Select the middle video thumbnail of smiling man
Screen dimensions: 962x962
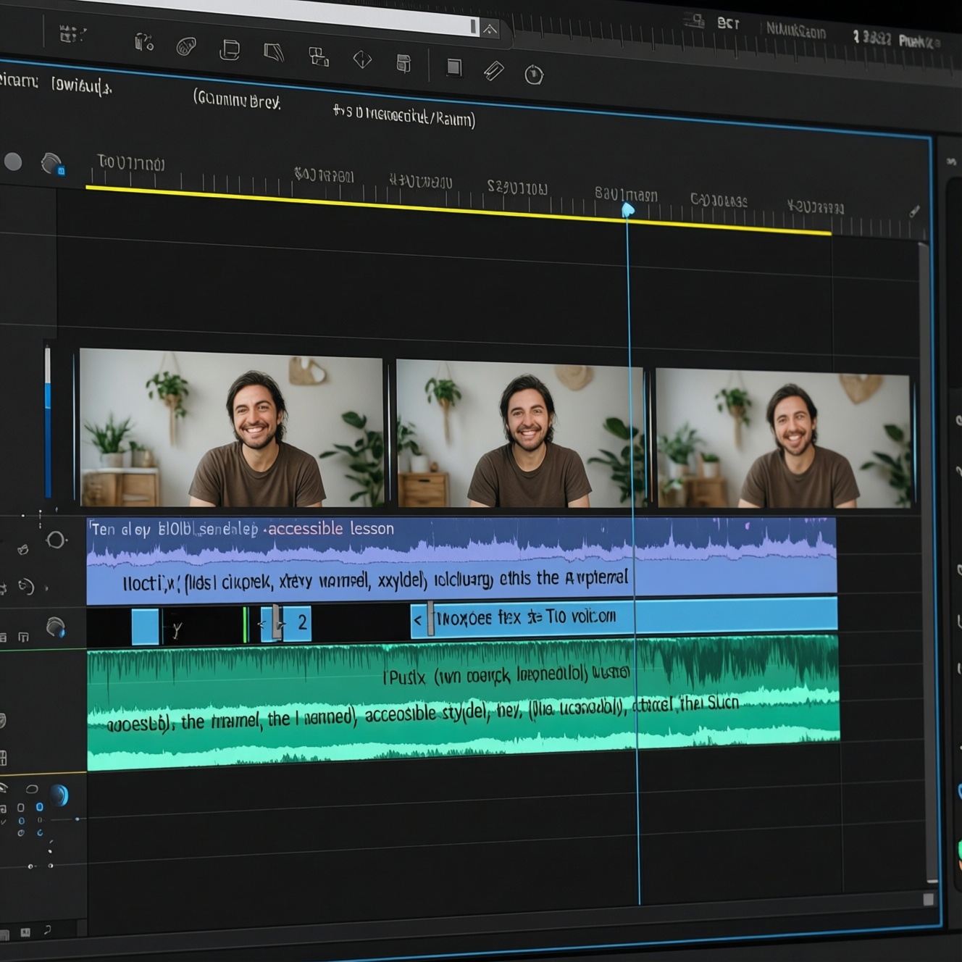click(519, 435)
